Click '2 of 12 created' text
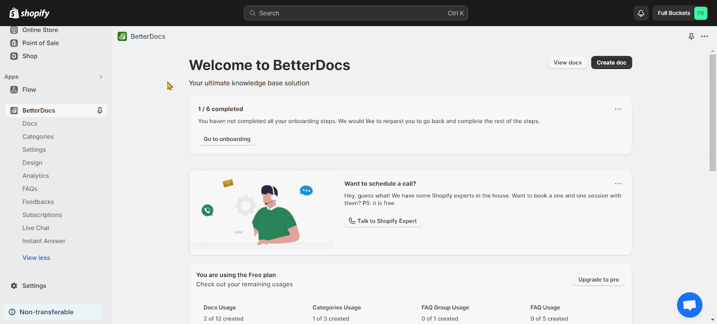 [x=223, y=319]
